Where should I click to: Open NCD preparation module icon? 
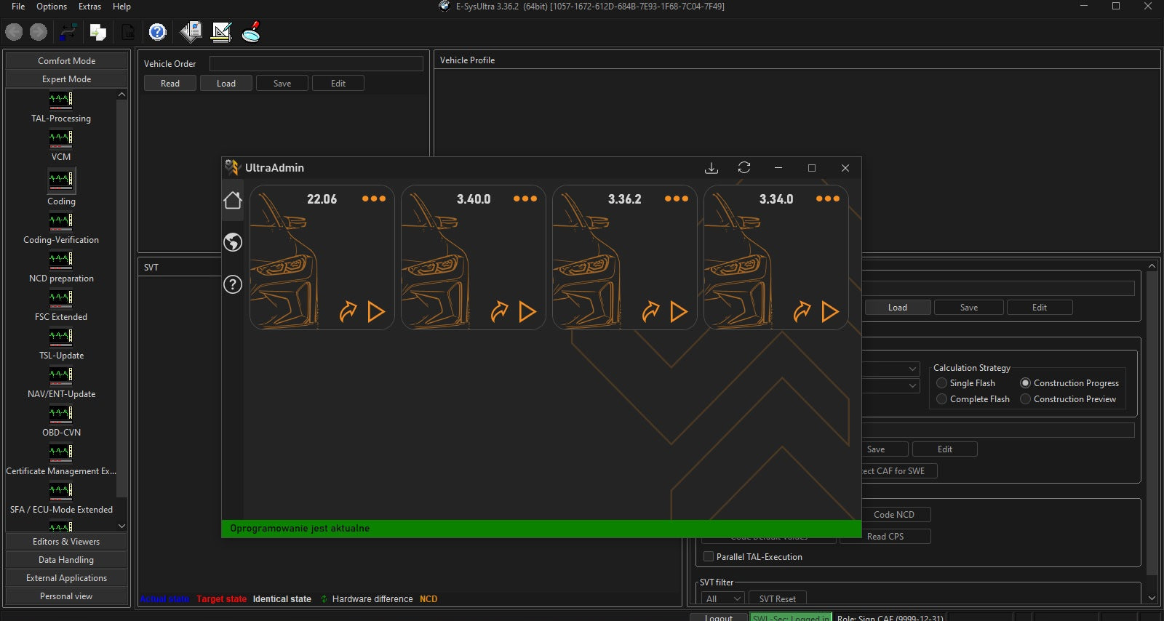(x=61, y=259)
